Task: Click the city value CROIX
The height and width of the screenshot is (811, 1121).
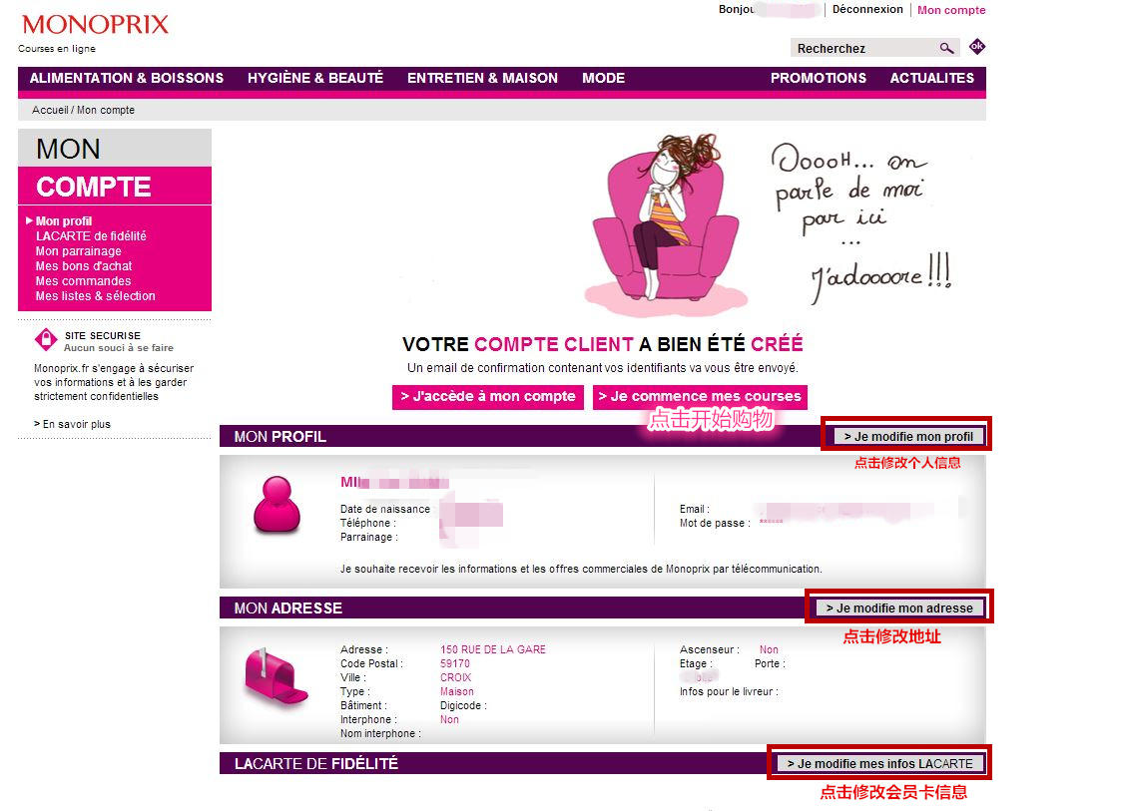Action: pyautogui.click(x=455, y=677)
